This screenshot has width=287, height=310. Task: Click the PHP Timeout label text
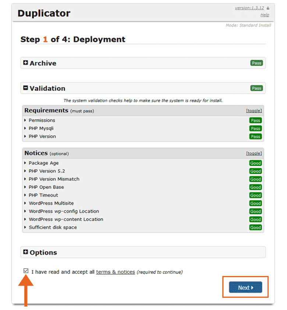pos(43,195)
